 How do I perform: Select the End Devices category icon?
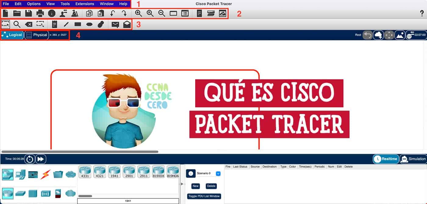pos(20,174)
